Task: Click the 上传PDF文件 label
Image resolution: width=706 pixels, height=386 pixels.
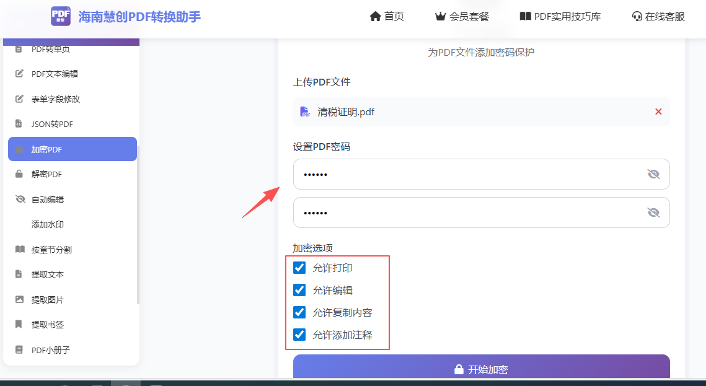Action: point(322,82)
